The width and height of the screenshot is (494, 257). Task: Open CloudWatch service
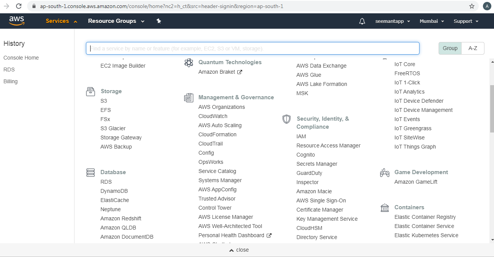(213, 116)
